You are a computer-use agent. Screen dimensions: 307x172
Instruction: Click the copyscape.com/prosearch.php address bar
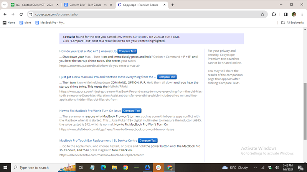click(x=147, y=14)
